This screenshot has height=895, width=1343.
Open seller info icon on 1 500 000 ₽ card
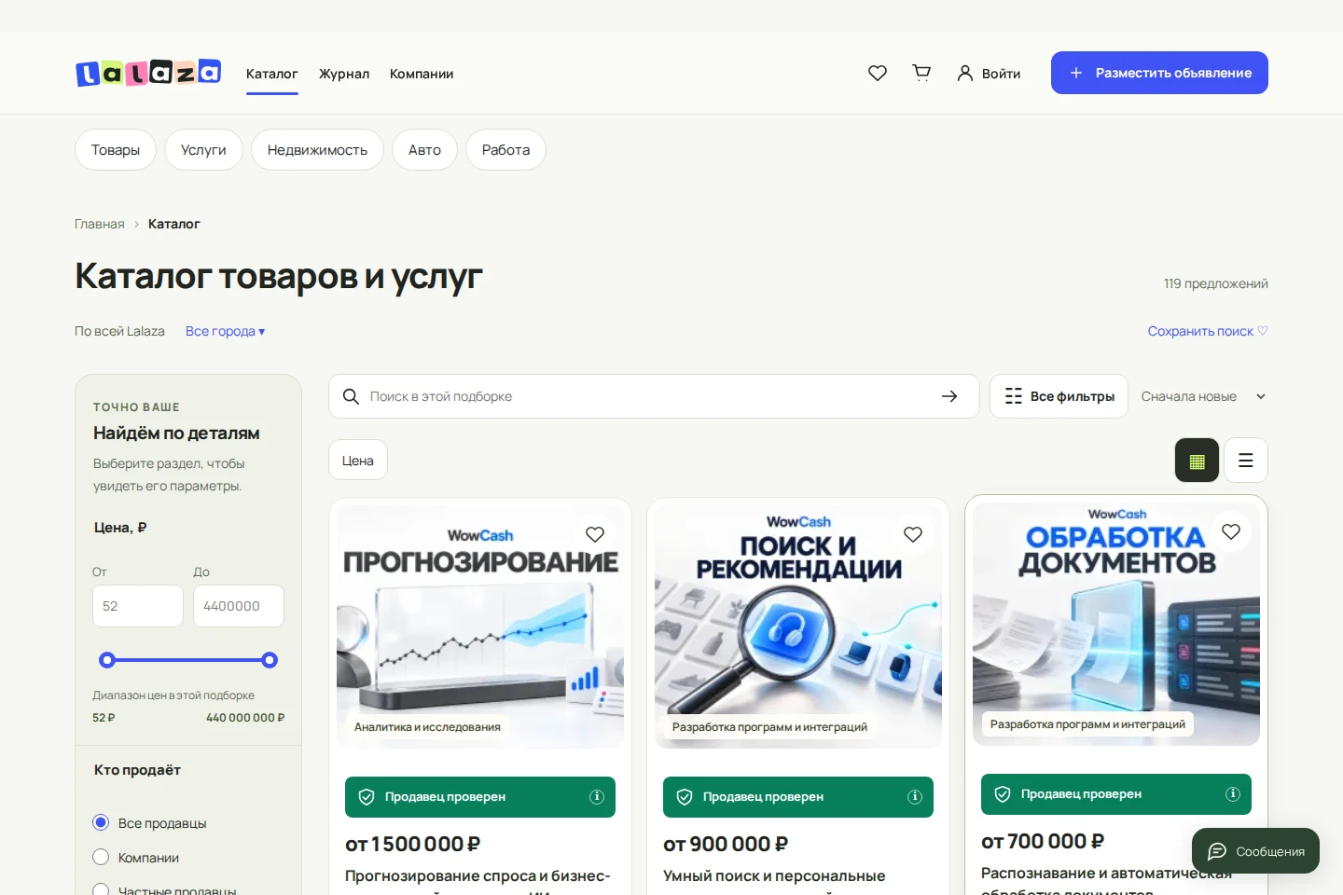597,797
